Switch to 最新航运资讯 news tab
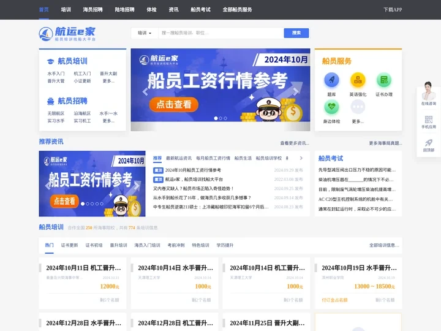 (x=179, y=158)
